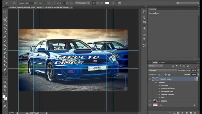Click the text color swatch in options bar
The width and height of the screenshot is (202, 114).
pos(107,3)
